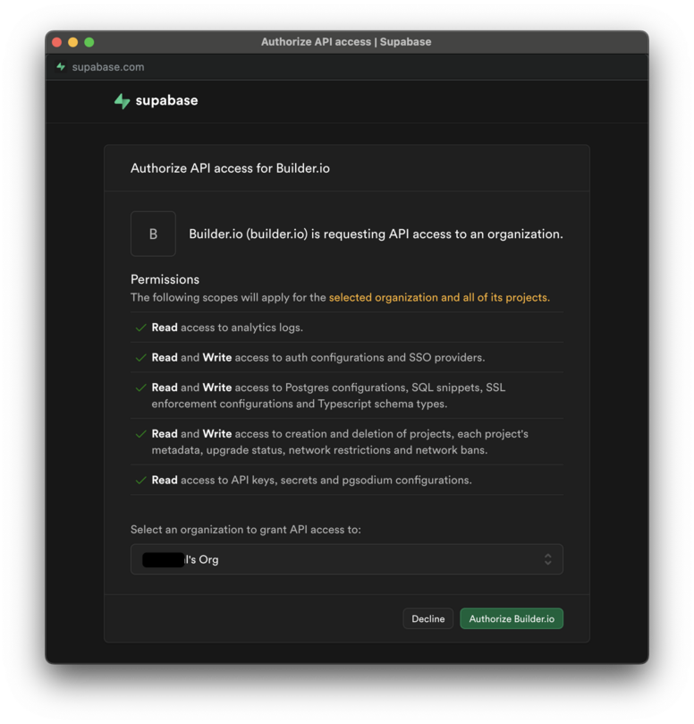The image size is (694, 724).
Task: Click the up-down chevron in organization selector
Action: click(x=547, y=559)
